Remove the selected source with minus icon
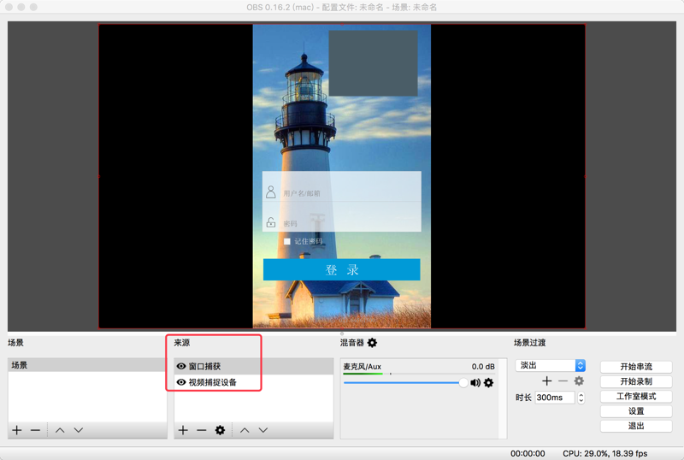 (x=202, y=430)
